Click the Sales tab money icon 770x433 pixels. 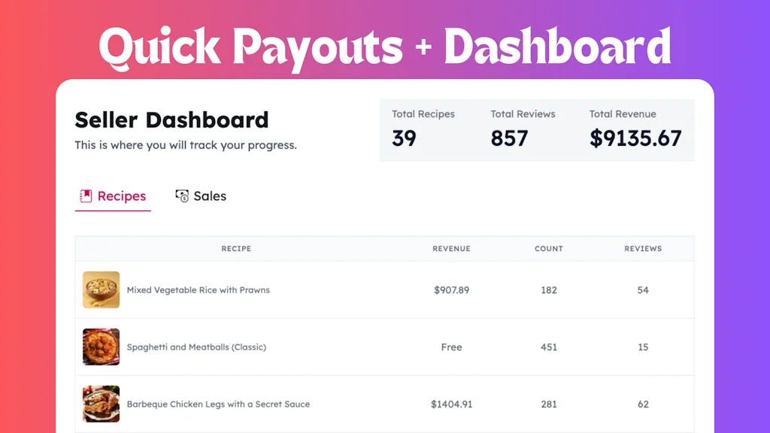[182, 196]
